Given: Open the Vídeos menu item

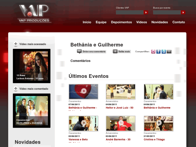Looking at the screenshot, I should 142,22.
